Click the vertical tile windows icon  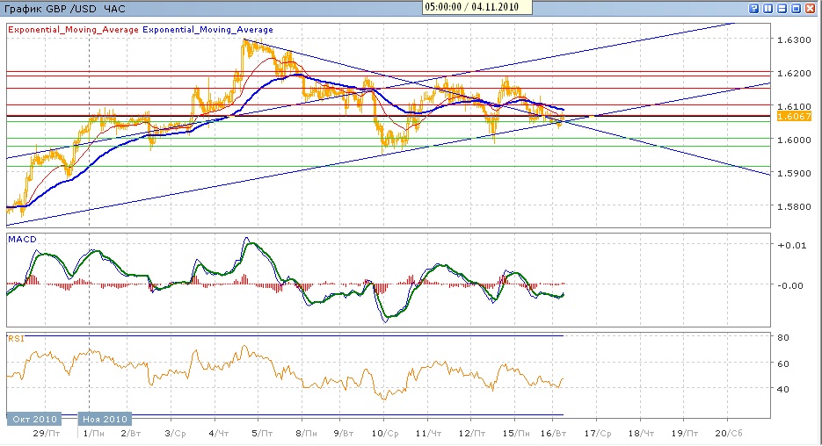[x=768, y=9]
